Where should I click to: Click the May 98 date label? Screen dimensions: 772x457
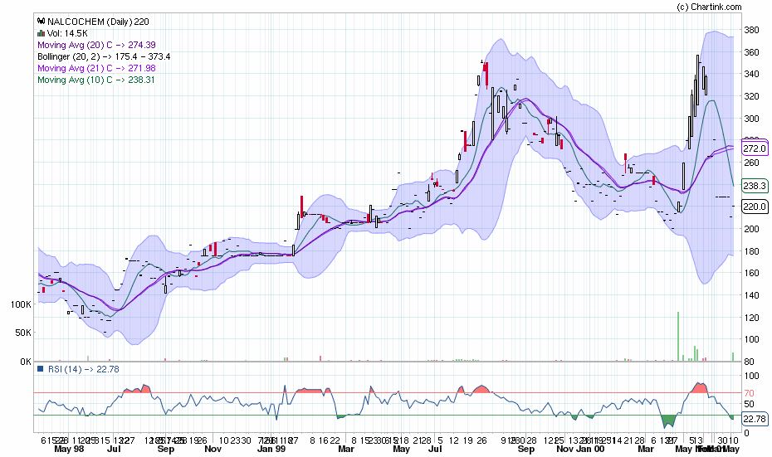pyautogui.click(x=69, y=449)
